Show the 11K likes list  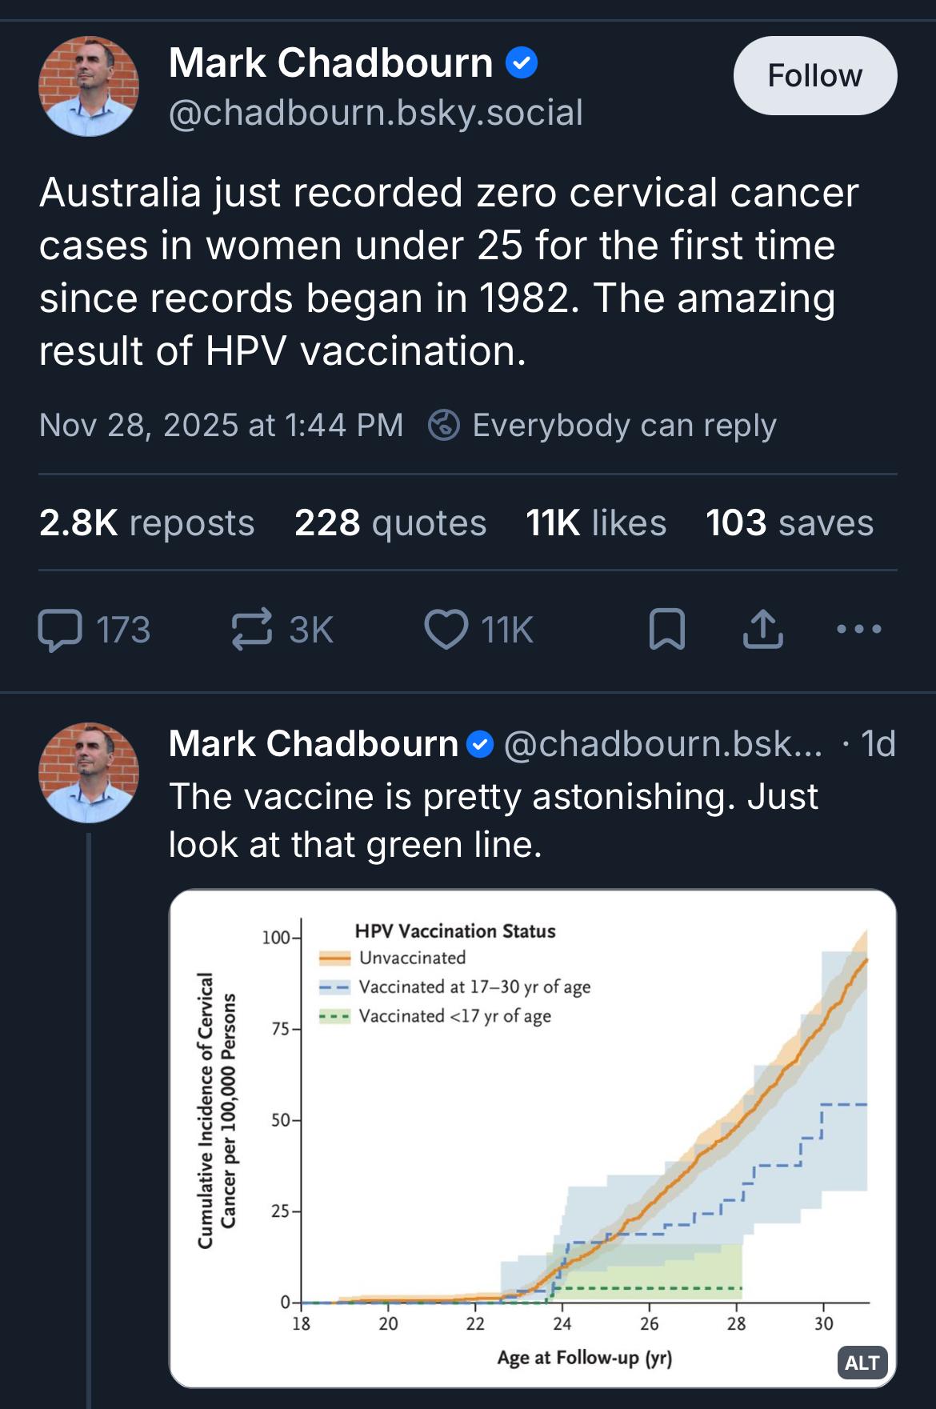pyautogui.click(x=596, y=522)
